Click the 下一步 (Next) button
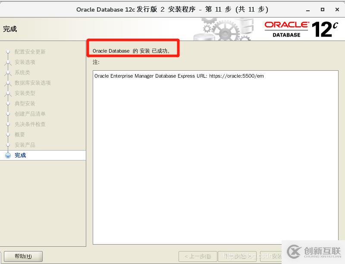This screenshot has height=264, width=345. click(237, 256)
